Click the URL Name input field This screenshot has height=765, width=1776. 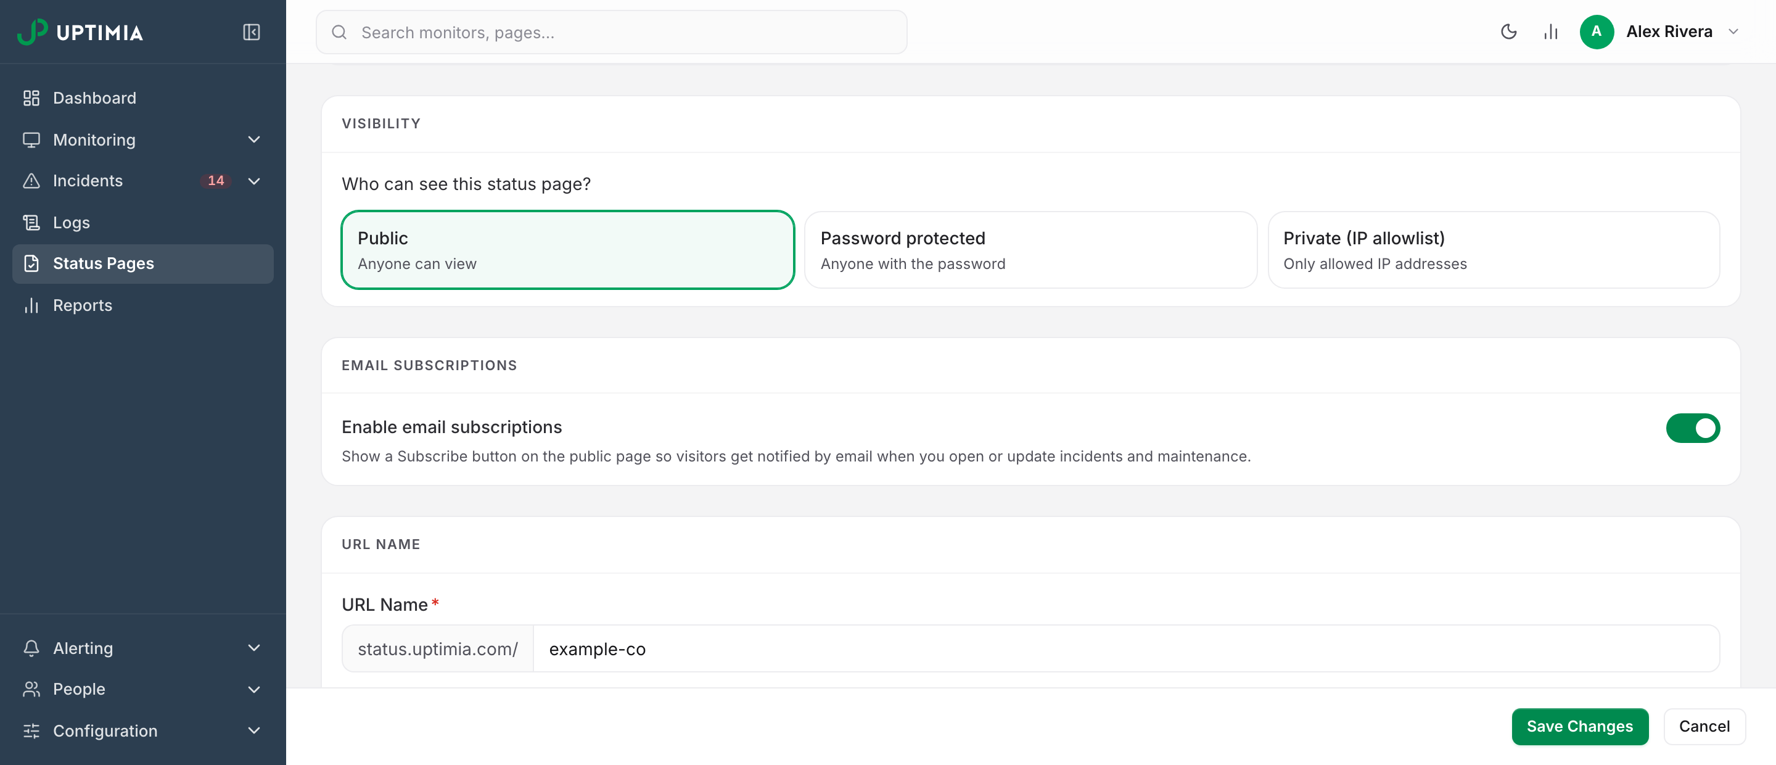pos(1127,648)
